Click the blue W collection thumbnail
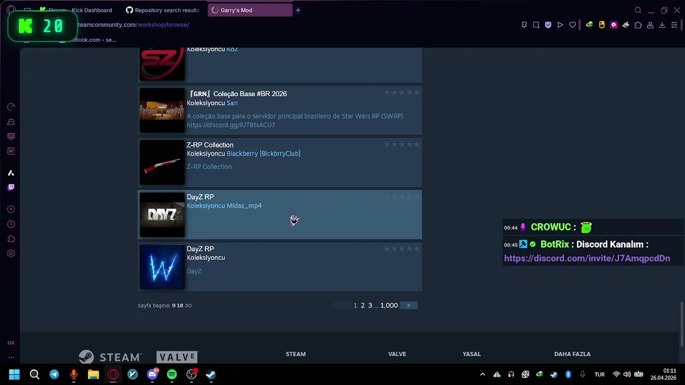 point(162,267)
